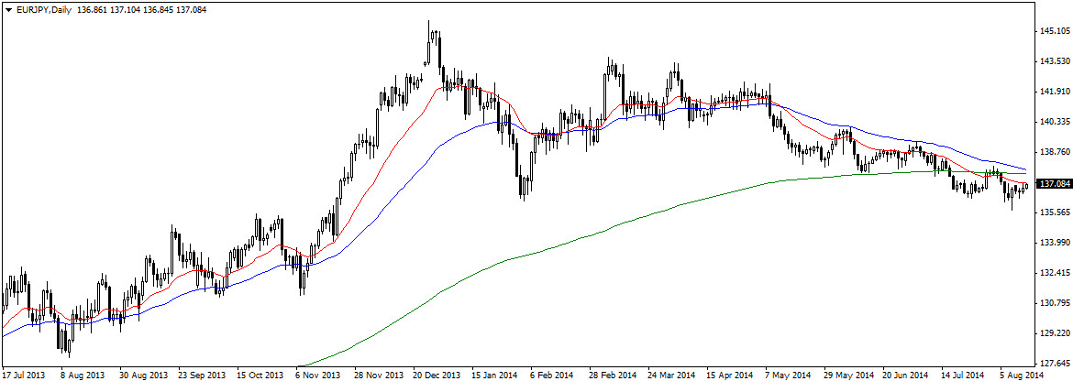
Task: Click the 145.105 price axis label
Action: pos(1055,31)
